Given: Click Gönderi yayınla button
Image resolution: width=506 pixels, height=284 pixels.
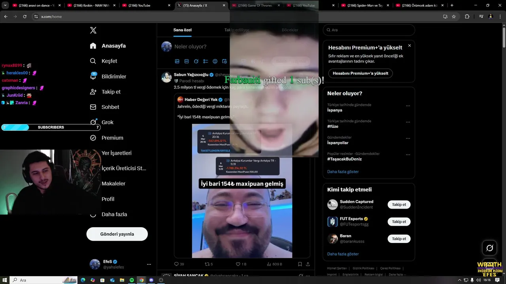Looking at the screenshot, I should coord(117,234).
